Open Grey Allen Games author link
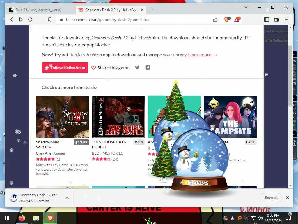This screenshot has width=298, height=224. (51, 153)
